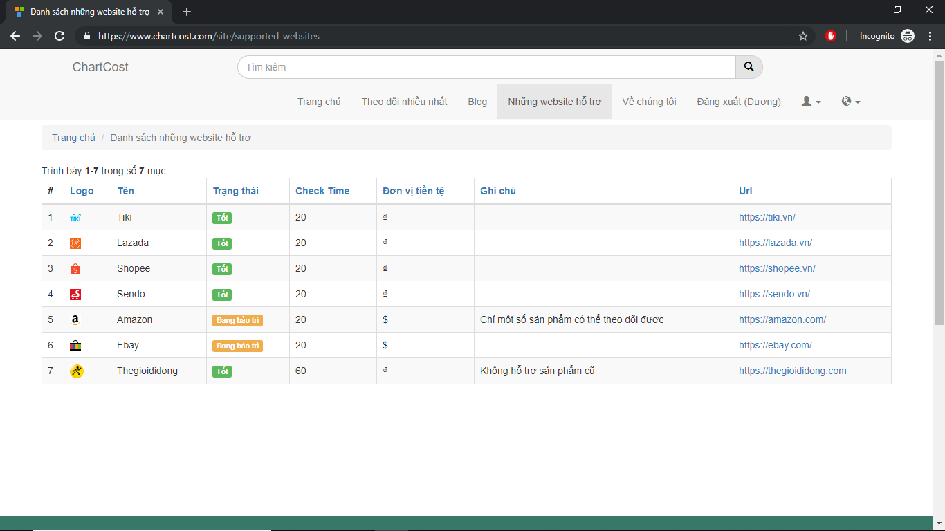Open the language globe dropdown
Image resolution: width=945 pixels, height=531 pixels.
(851, 102)
